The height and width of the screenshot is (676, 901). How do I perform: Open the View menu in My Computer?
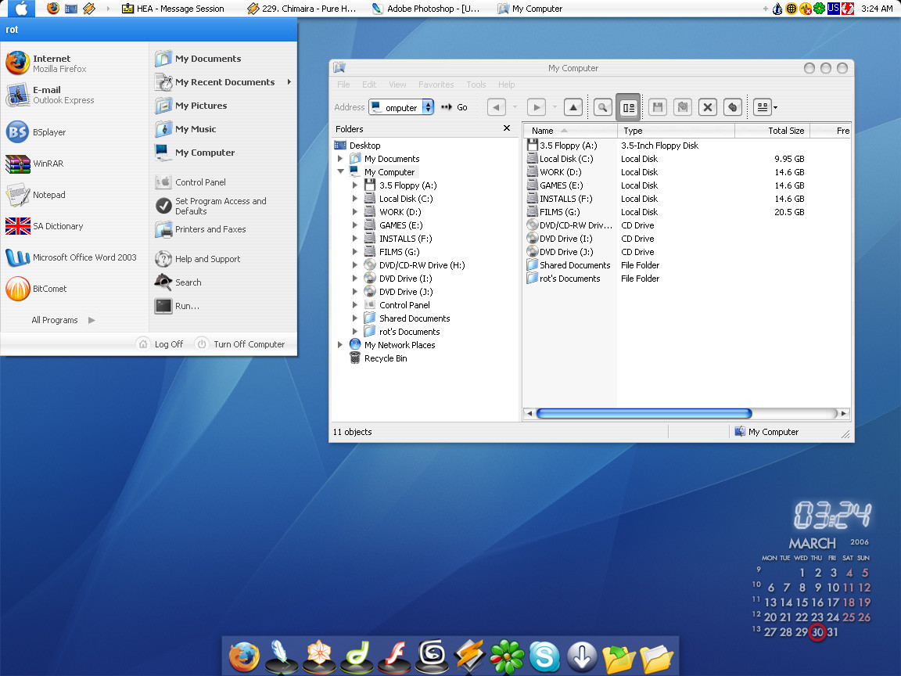tap(397, 84)
